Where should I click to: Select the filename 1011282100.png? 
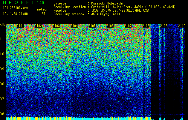coord(16,8)
